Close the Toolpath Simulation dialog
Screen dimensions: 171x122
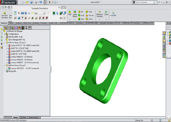tap(63, 8)
